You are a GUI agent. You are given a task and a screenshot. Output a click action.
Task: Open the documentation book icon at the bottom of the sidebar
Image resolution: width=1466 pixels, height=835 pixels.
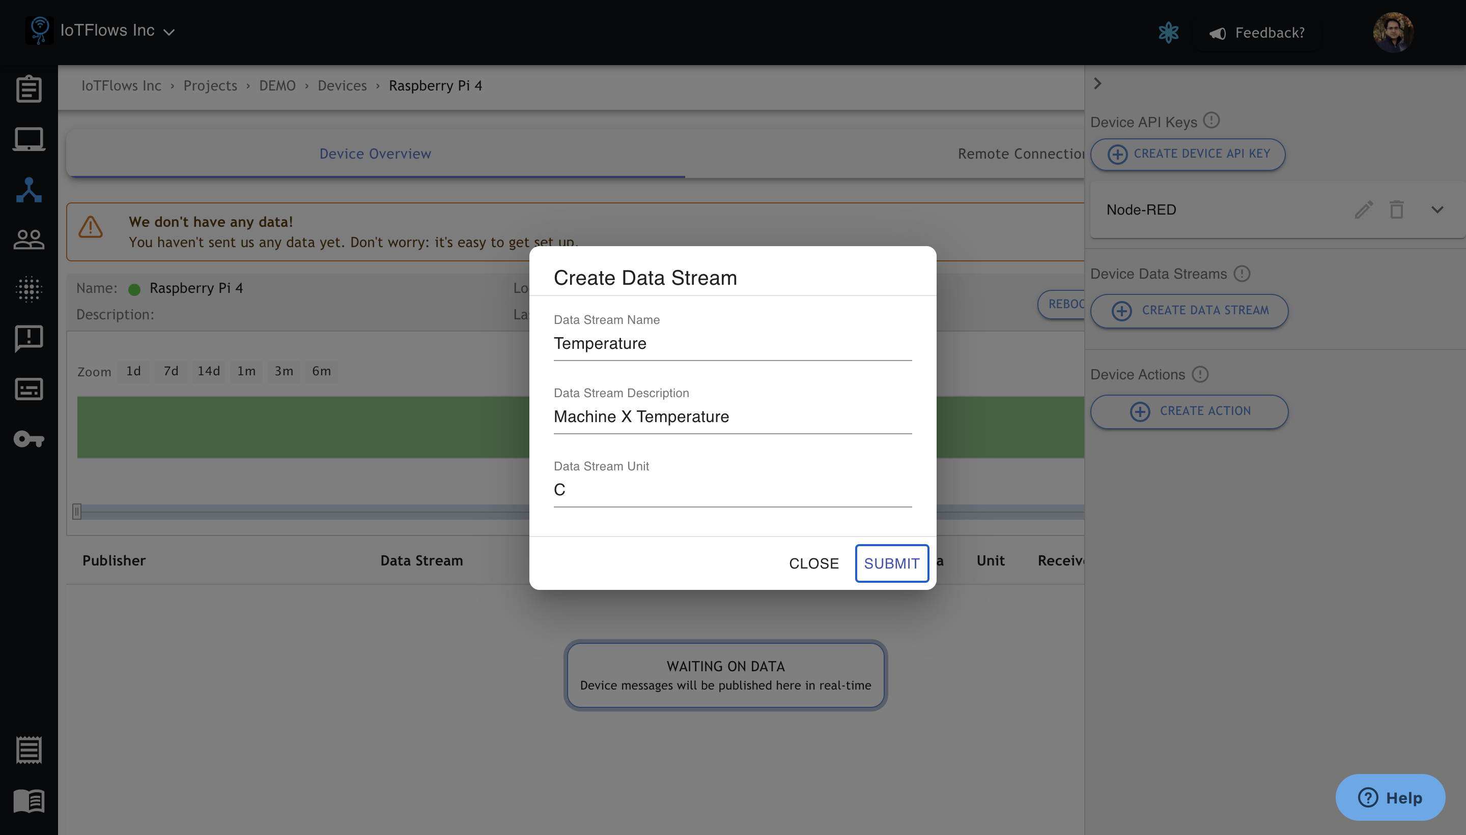[29, 800]
